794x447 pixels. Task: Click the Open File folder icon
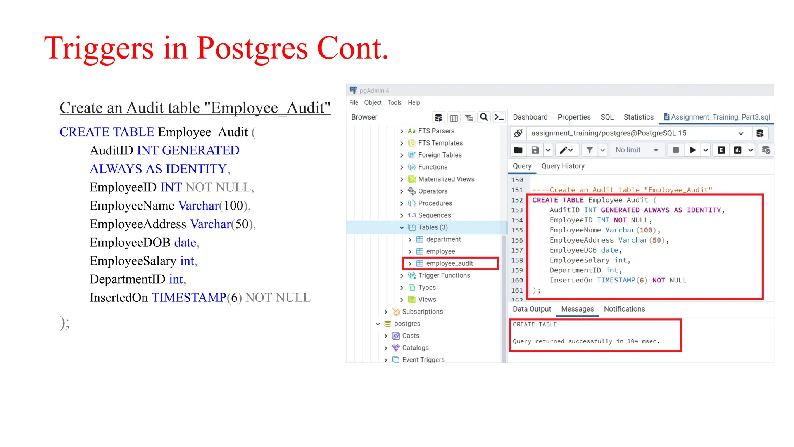pos(518,150)
